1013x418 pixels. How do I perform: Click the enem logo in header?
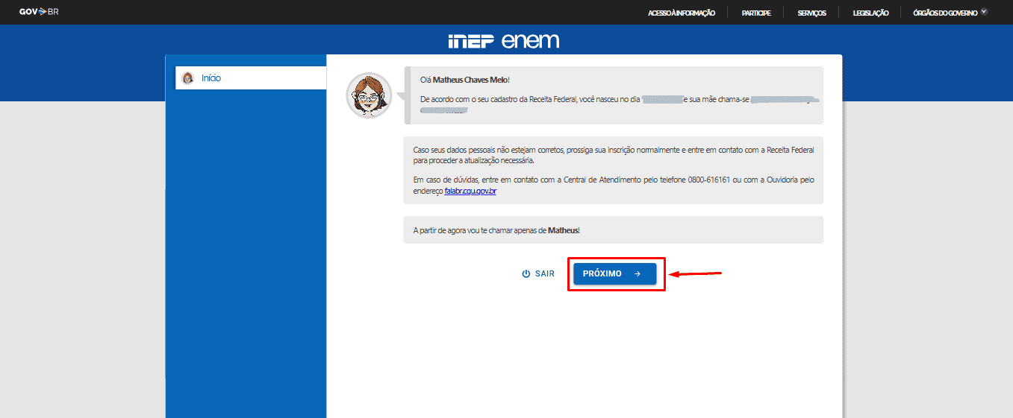[x=530, y=41]
